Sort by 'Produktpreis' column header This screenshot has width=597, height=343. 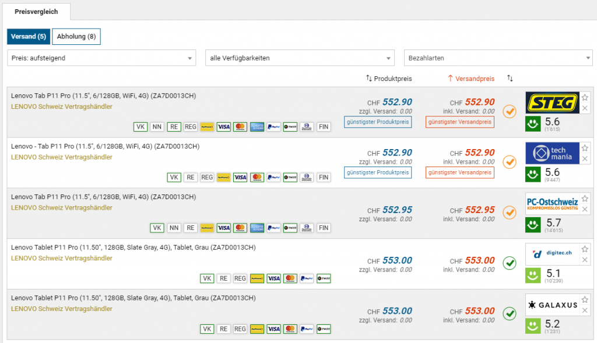pos(389,78)
